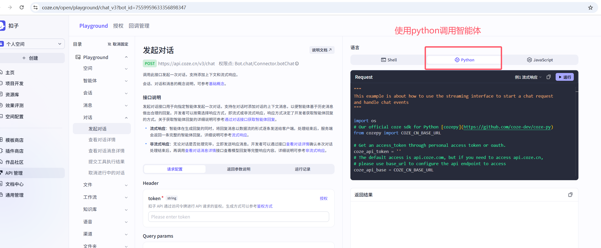The width and height of the screenshot is (601, 248).
Task: Expand the 文件 section
Action: (x=126, y=185)
